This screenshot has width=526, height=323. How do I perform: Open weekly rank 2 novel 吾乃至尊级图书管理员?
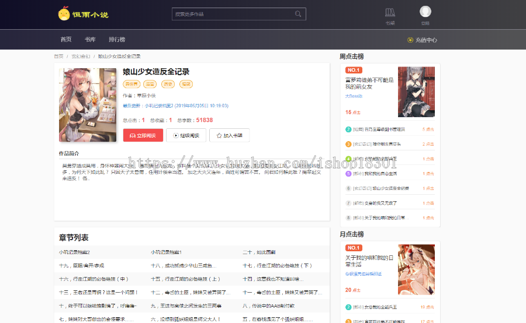point(385,129)
